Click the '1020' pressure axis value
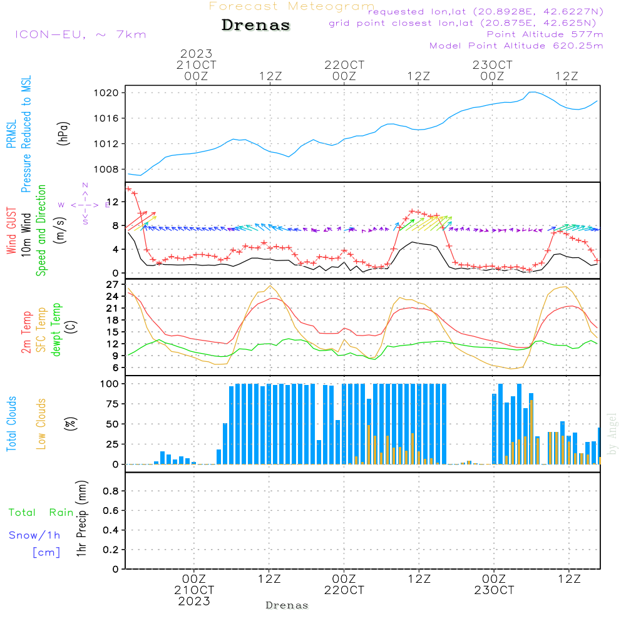 106,93
